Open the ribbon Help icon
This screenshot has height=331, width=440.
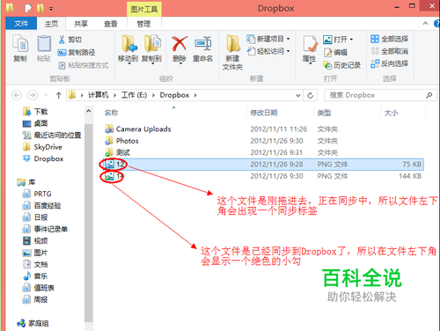pyautogui.click(x=436, y=24)
